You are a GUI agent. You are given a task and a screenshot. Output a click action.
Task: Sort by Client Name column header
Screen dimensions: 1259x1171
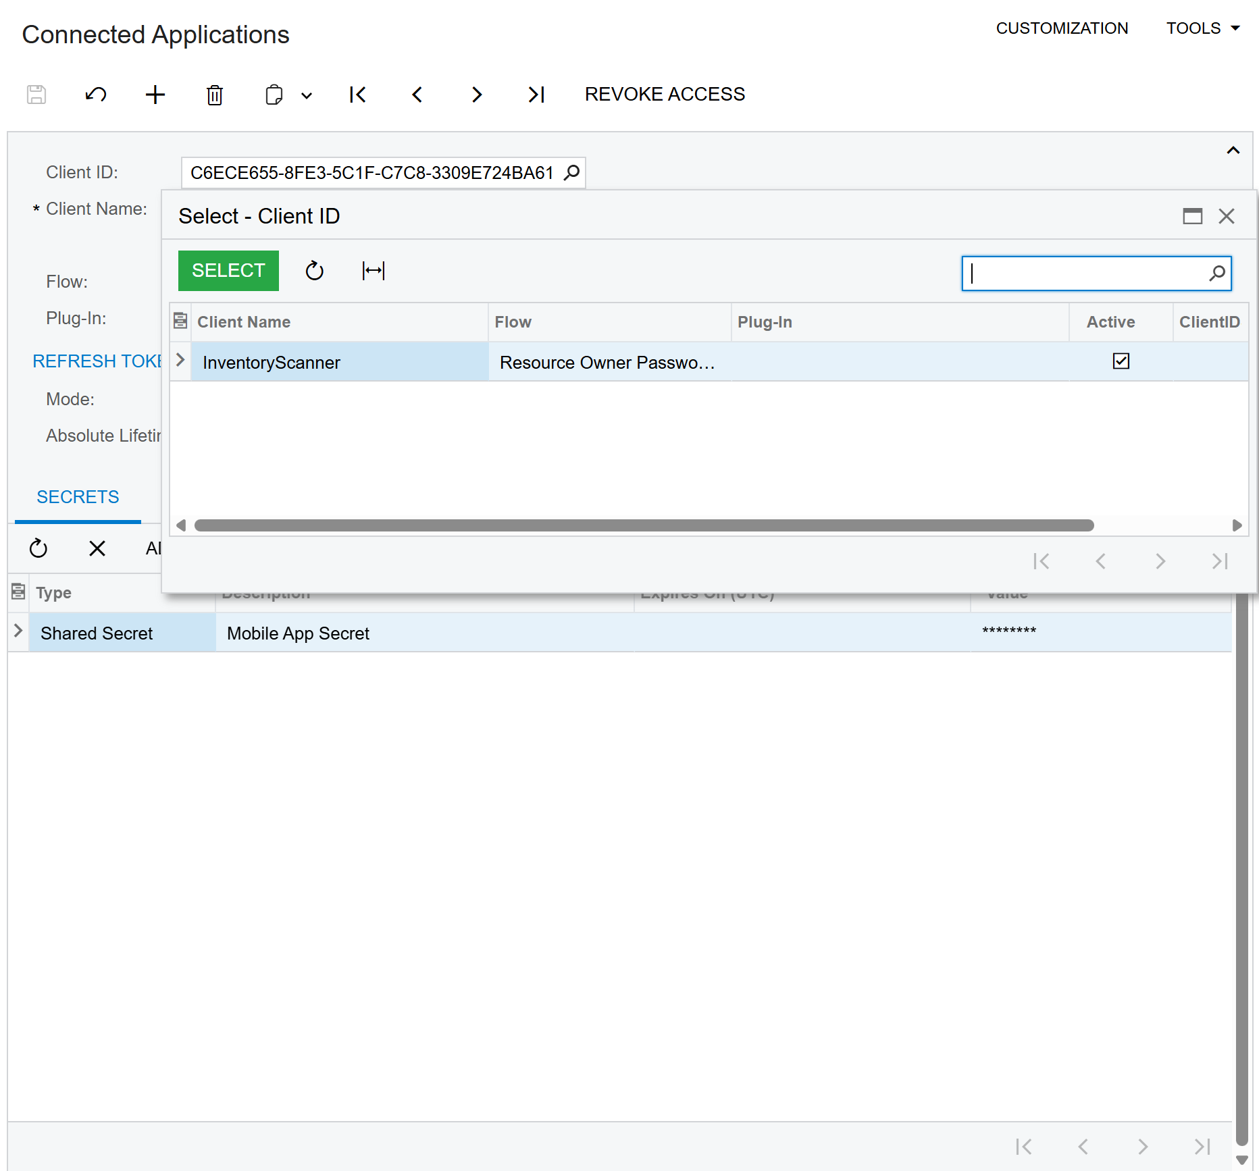click(340, 322)
